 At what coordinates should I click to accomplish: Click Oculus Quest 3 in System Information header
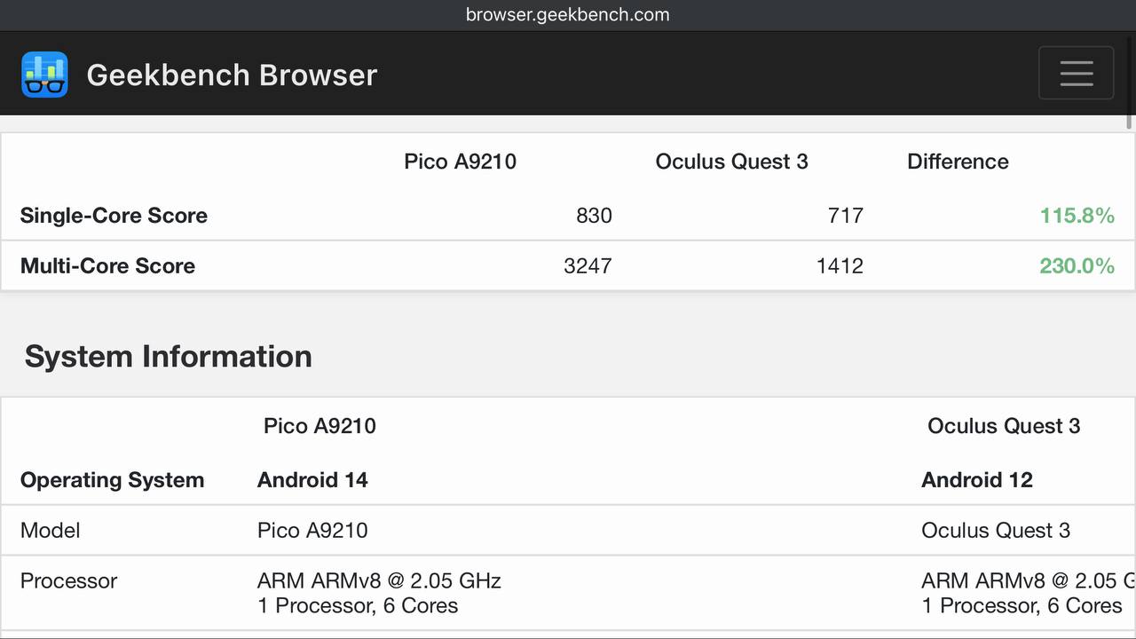point(1003,426)
